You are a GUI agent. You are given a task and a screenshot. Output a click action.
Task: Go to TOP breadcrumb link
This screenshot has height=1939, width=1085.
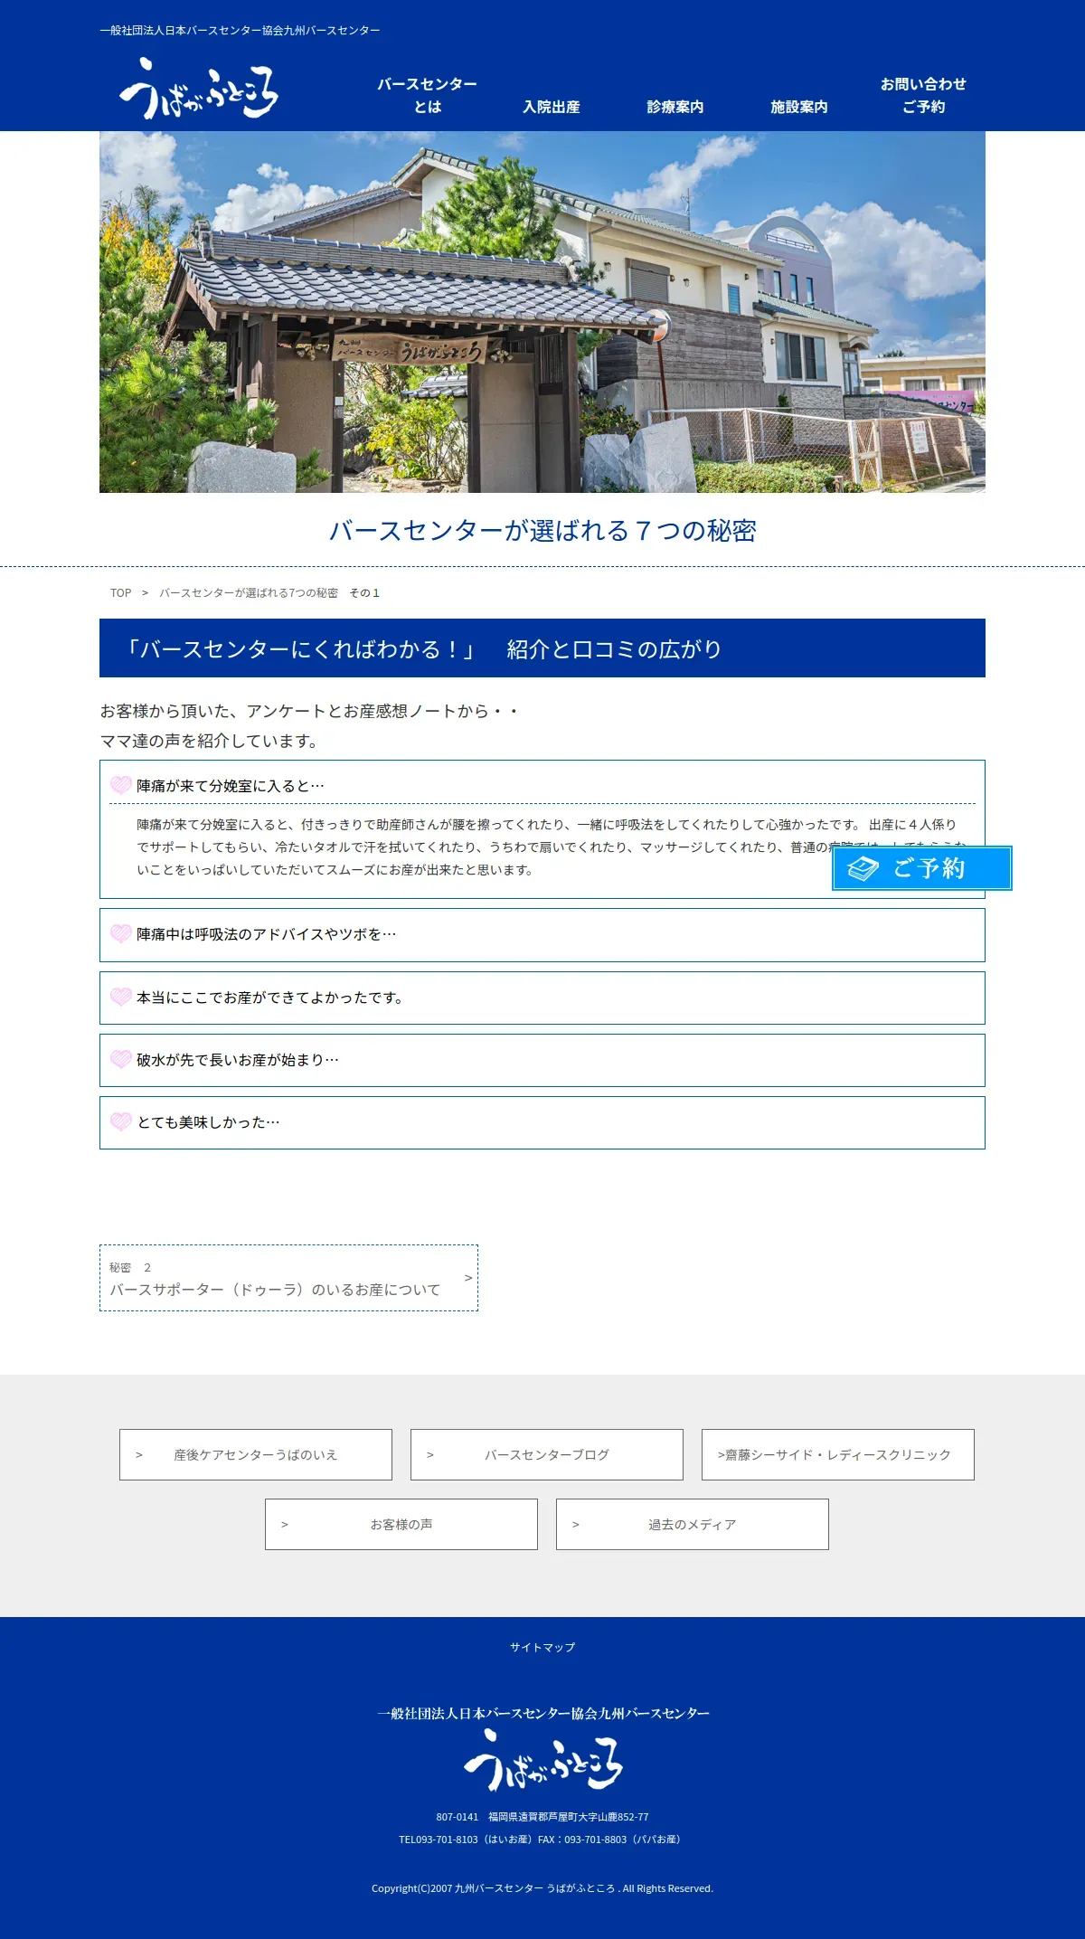coord(120,593)
